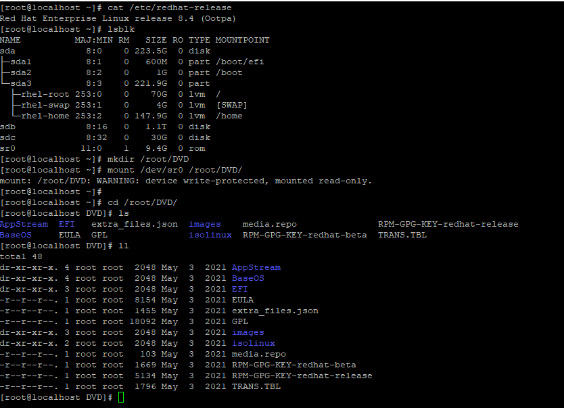
Task: Click 'RPM-GPG-KEY-redhat-release' in the ll listing
Action: point(302,376)
